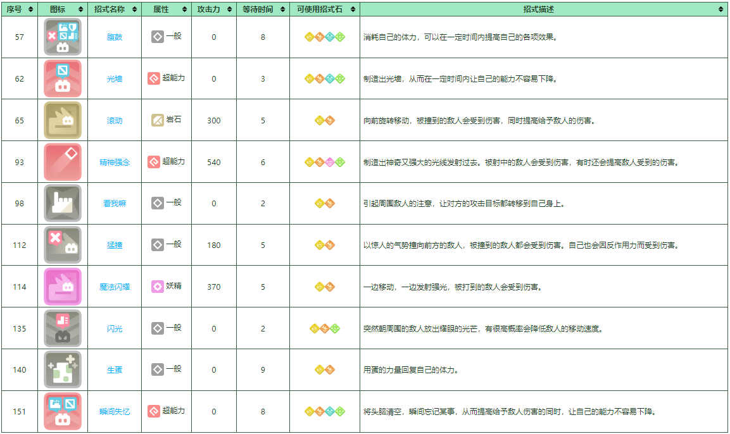
Task: Open the 生蛋 move link
Action: tap(115, 369)
